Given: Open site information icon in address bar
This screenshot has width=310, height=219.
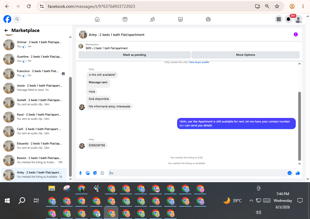Looking at the screenshot, I should [42, 6].
